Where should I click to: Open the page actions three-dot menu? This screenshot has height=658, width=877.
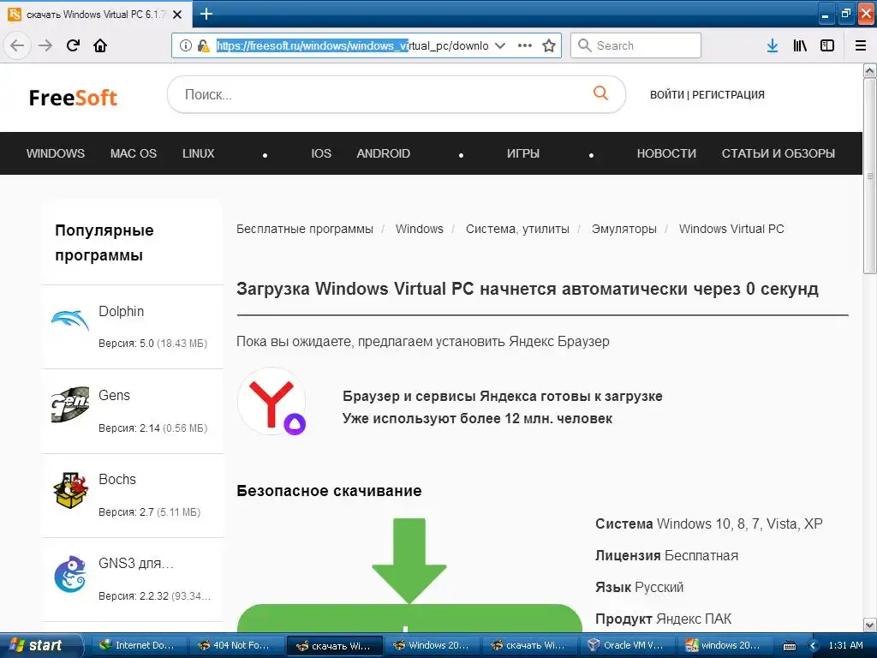[525, 45]
